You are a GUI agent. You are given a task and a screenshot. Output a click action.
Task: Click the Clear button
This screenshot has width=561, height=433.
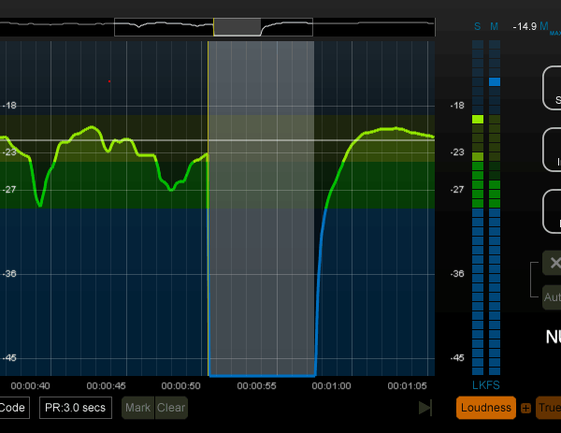[171, 408]
